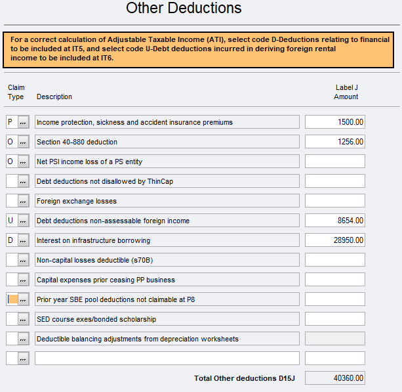Screen dimensions: 402x392
Task: Open lookup for Non-capital losses deductible (s70B)
Action: coord(24,260)
